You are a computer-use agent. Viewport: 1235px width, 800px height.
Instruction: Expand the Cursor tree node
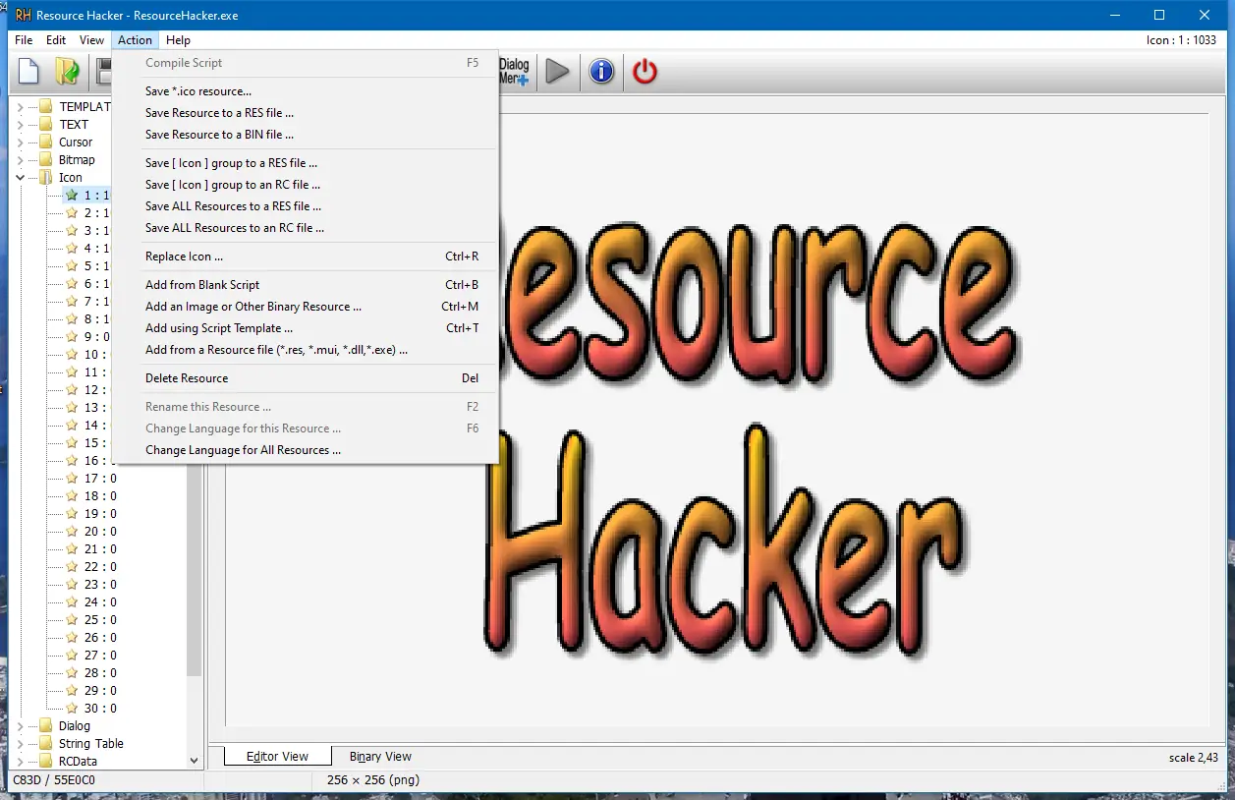20,143
